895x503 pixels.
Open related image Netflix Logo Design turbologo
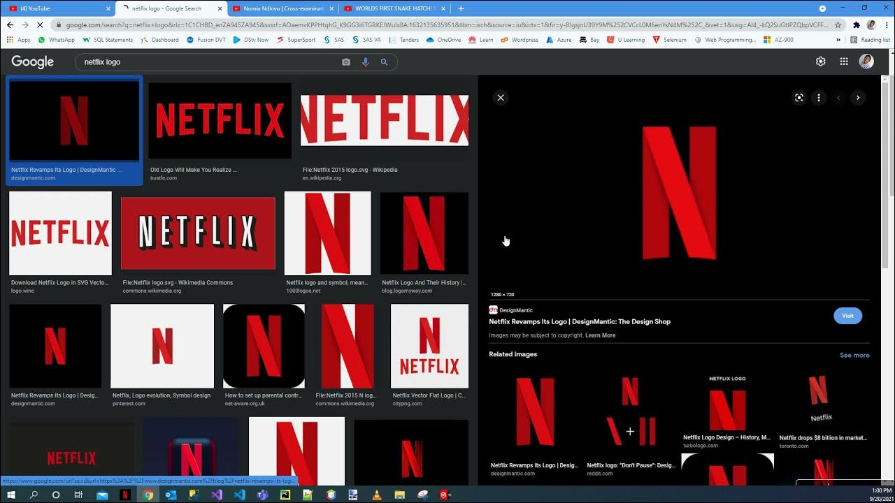coord(727,403)
